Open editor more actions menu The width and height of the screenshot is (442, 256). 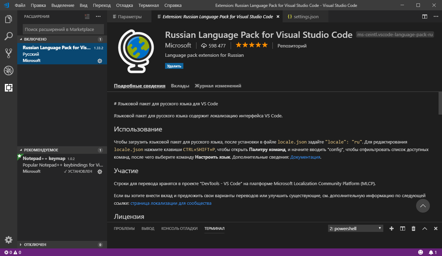[435, 17]
